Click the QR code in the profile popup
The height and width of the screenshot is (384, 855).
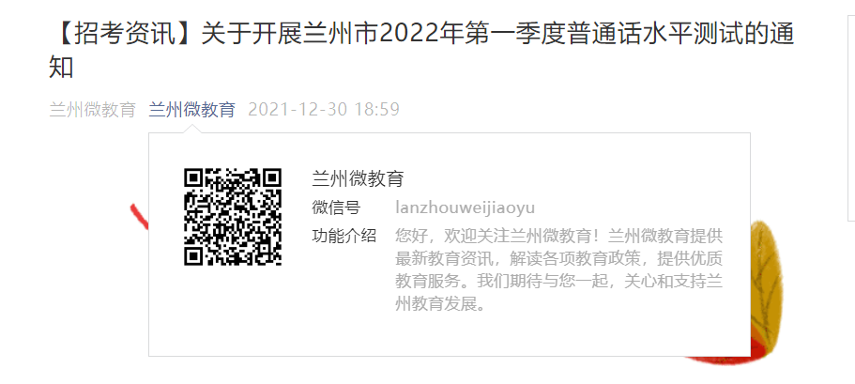[x=233, y=217]
